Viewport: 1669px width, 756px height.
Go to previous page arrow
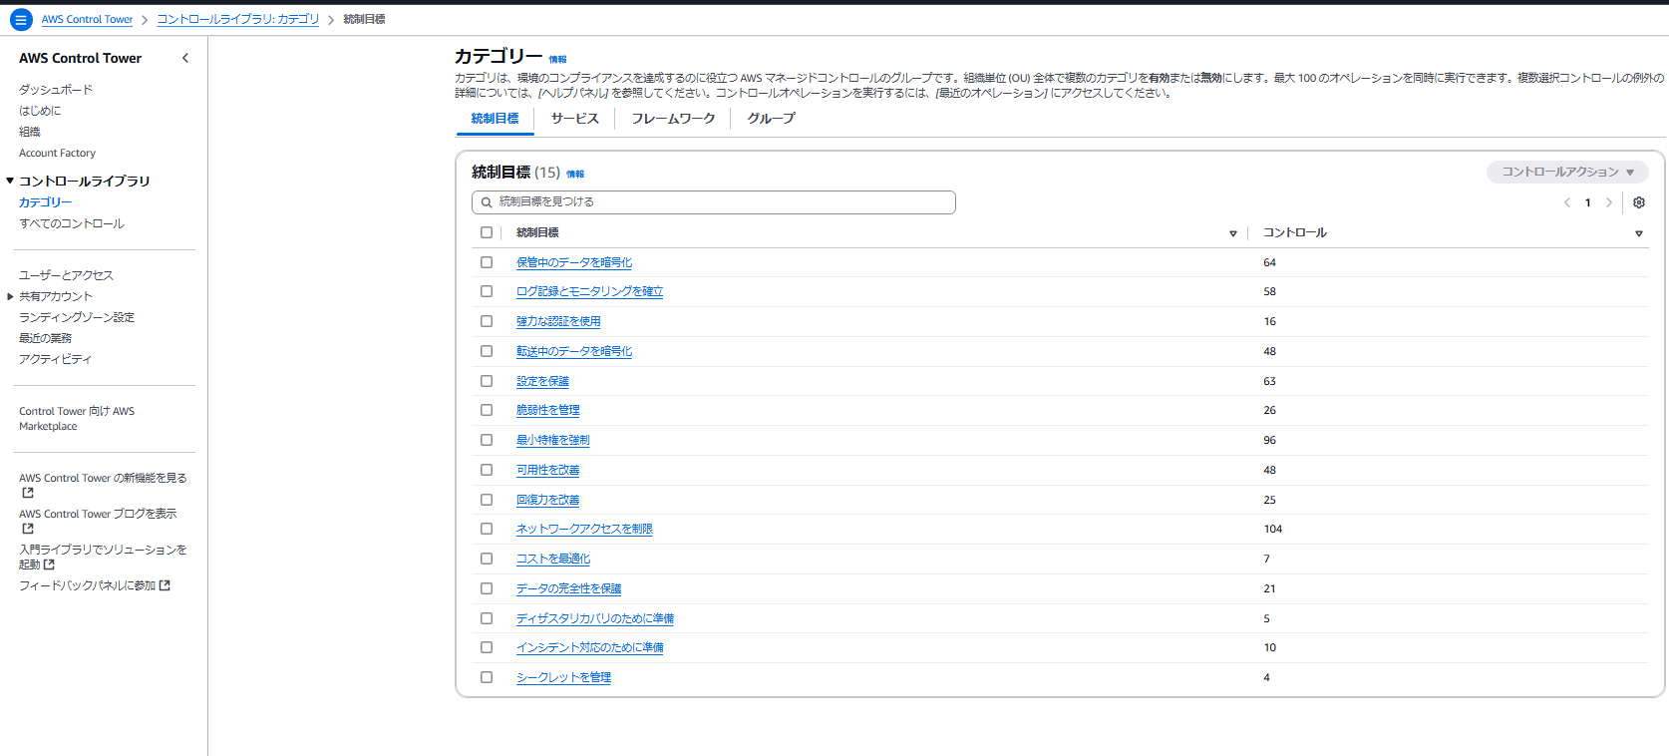point(1567,202)
